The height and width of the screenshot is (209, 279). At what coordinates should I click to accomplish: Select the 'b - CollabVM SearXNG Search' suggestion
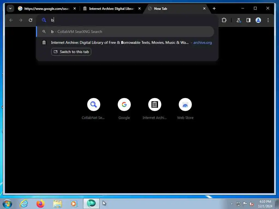tap(125, 32)
